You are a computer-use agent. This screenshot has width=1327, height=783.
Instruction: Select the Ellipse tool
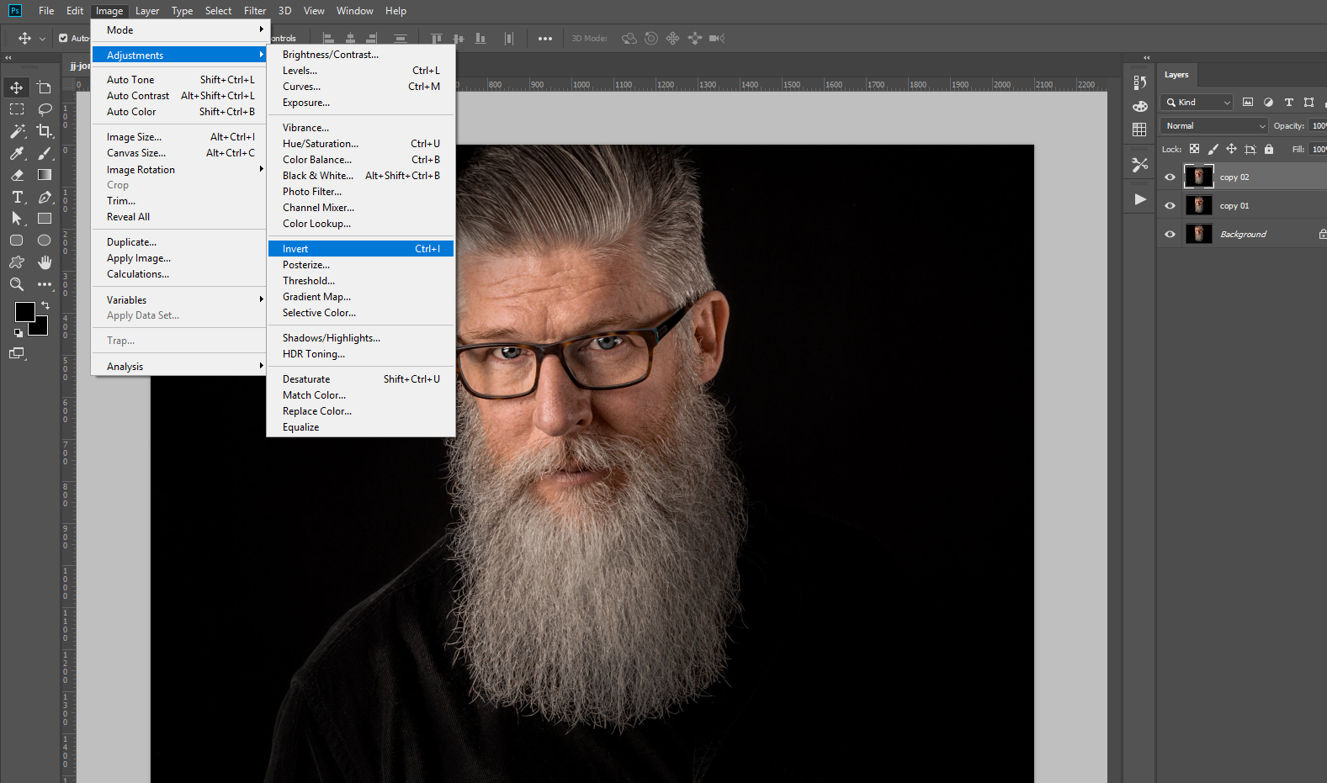pyautogui.click(x=45, y=241)
